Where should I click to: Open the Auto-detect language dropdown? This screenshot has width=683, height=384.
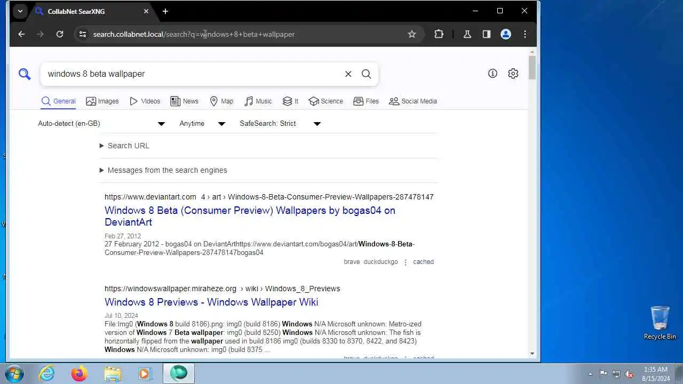tap(101, 124)
